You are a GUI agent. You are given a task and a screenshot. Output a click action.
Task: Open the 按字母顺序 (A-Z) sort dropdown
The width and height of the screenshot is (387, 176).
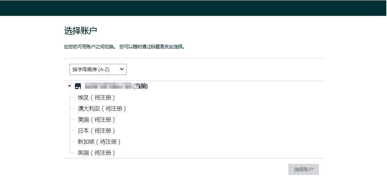click(x=98, y=69)
